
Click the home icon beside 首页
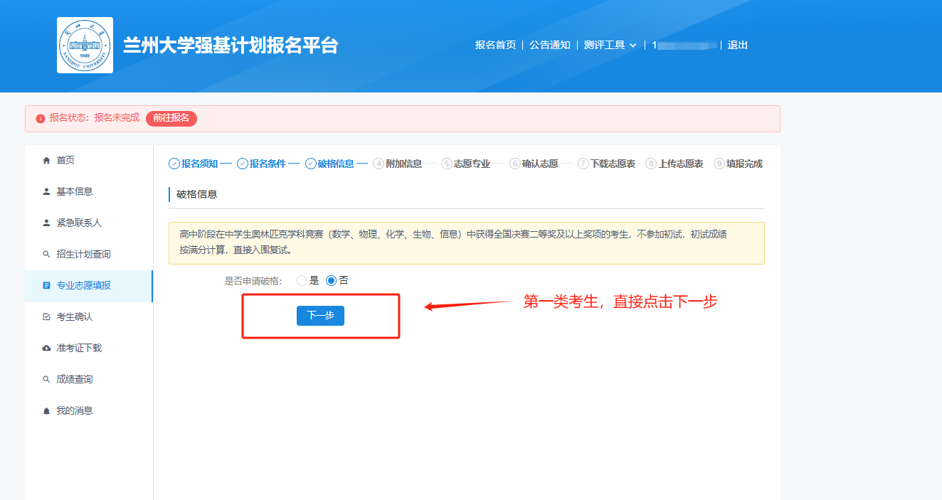[x=46, y=160]
